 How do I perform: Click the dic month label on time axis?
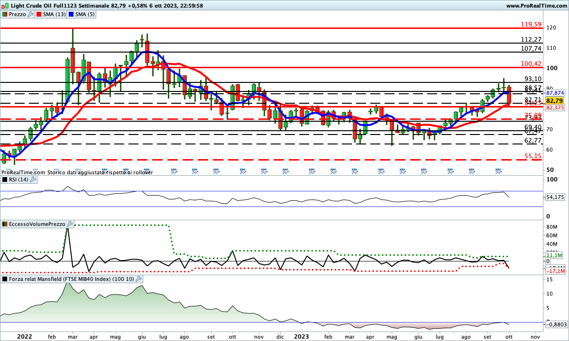click(x=281, y=336)
